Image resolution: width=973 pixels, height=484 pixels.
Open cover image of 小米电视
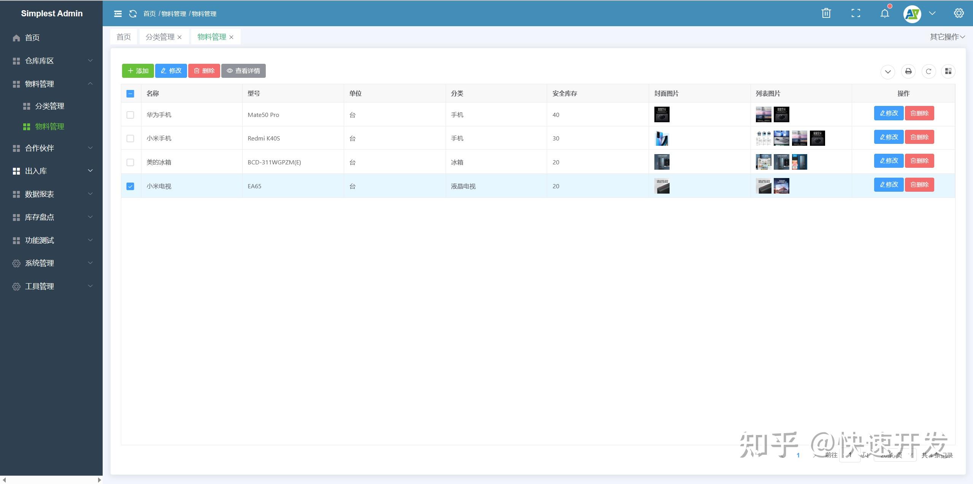click(662, 186)
